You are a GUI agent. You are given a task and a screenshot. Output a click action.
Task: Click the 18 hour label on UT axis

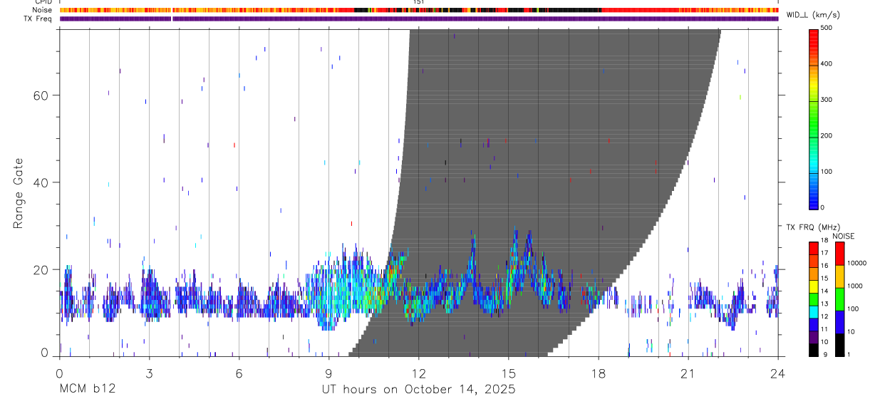[598, 373]
